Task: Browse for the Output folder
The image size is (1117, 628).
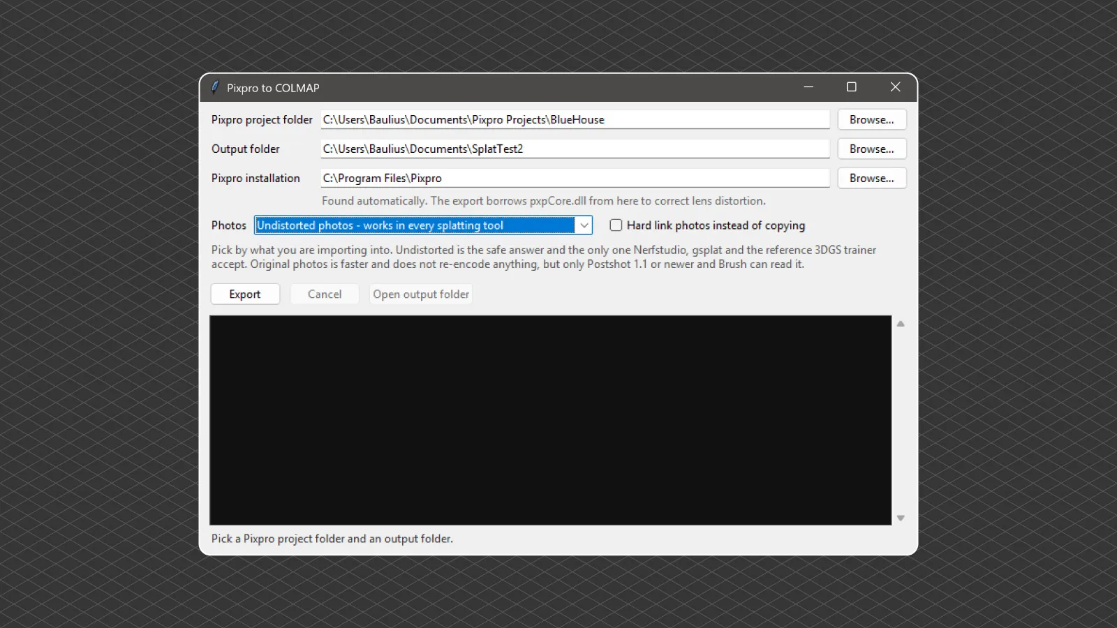Action: 872,149
